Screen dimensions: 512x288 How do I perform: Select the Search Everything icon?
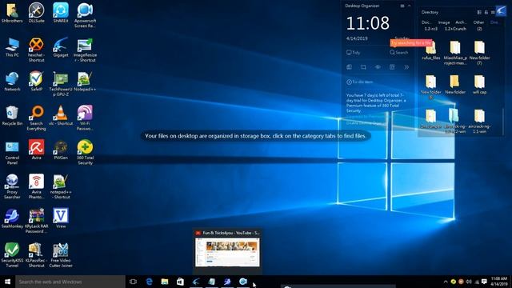coord(36,118)
